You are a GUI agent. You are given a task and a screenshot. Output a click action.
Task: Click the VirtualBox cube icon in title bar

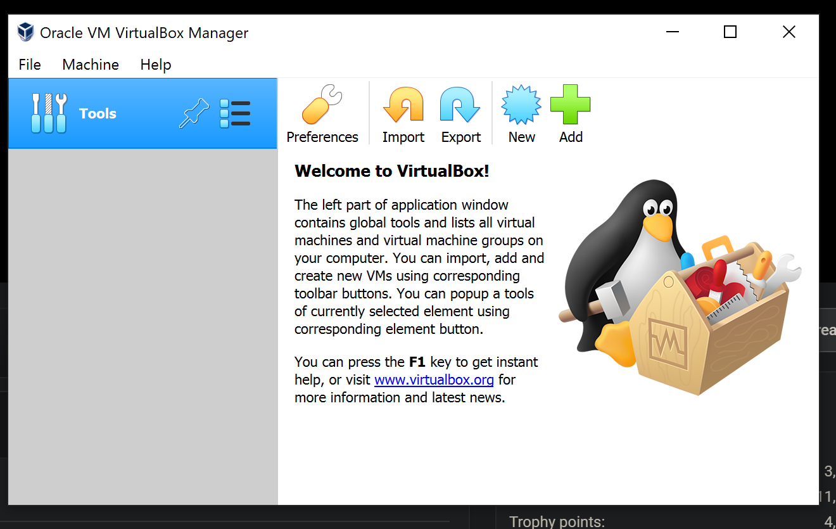tap(25, 32)
